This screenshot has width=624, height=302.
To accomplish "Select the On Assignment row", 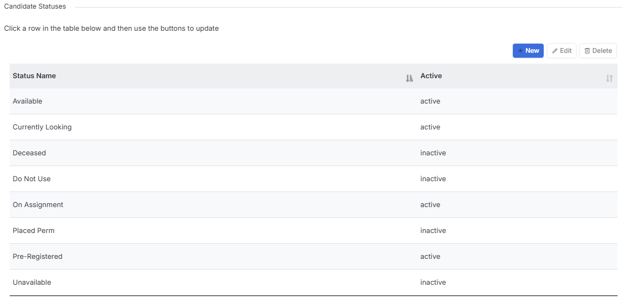I will click(x=313, y=205).
